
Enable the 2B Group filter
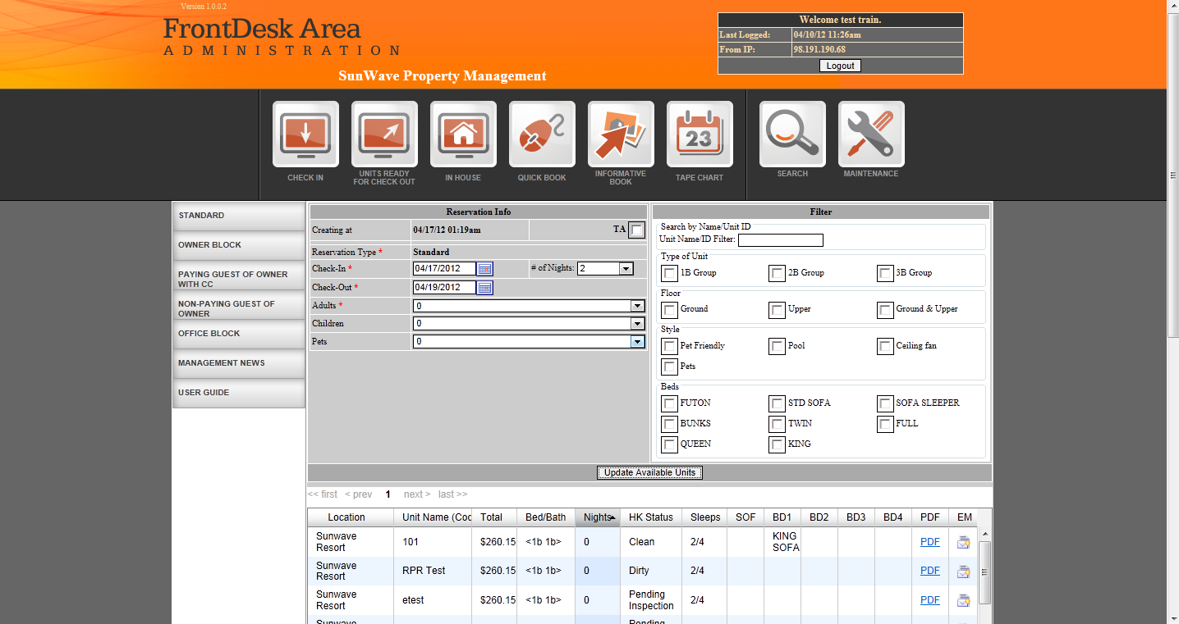pyautogui.click(x=778, y=273)
